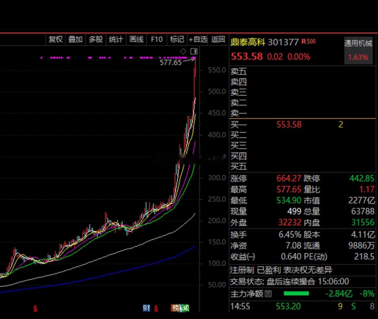The width and height of the screenshot is (378, 319).
Task: Click the 涨停 limit-up value 664.27
Action: (x=289, y=178)
